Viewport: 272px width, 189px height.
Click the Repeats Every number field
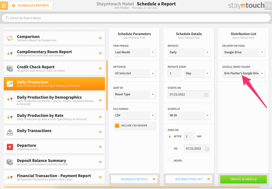click(175, 73)
